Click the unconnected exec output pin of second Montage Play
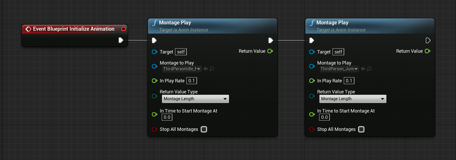 pyautogui.click(x=428, y=40)
